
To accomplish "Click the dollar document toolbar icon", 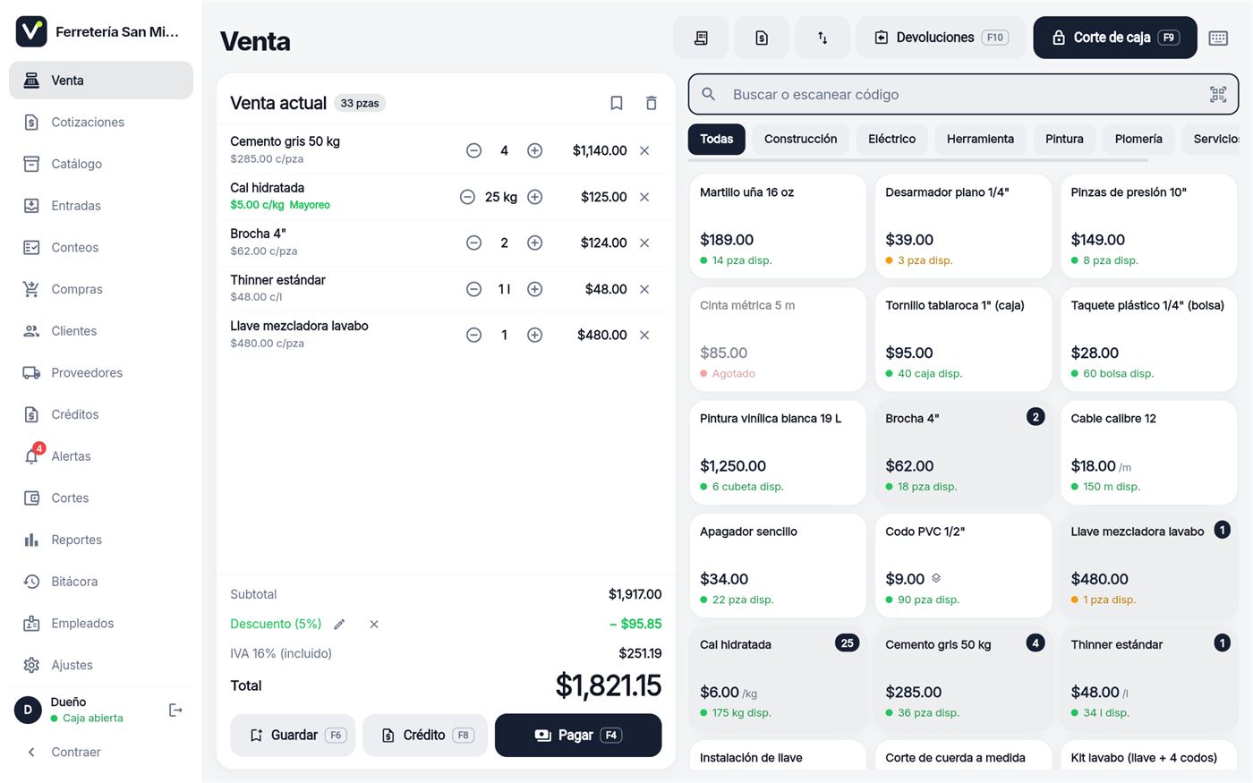I will (x=762, y=38).
